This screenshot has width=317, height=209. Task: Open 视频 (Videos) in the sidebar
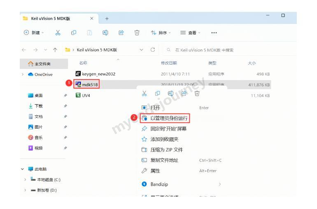point(38,148)
